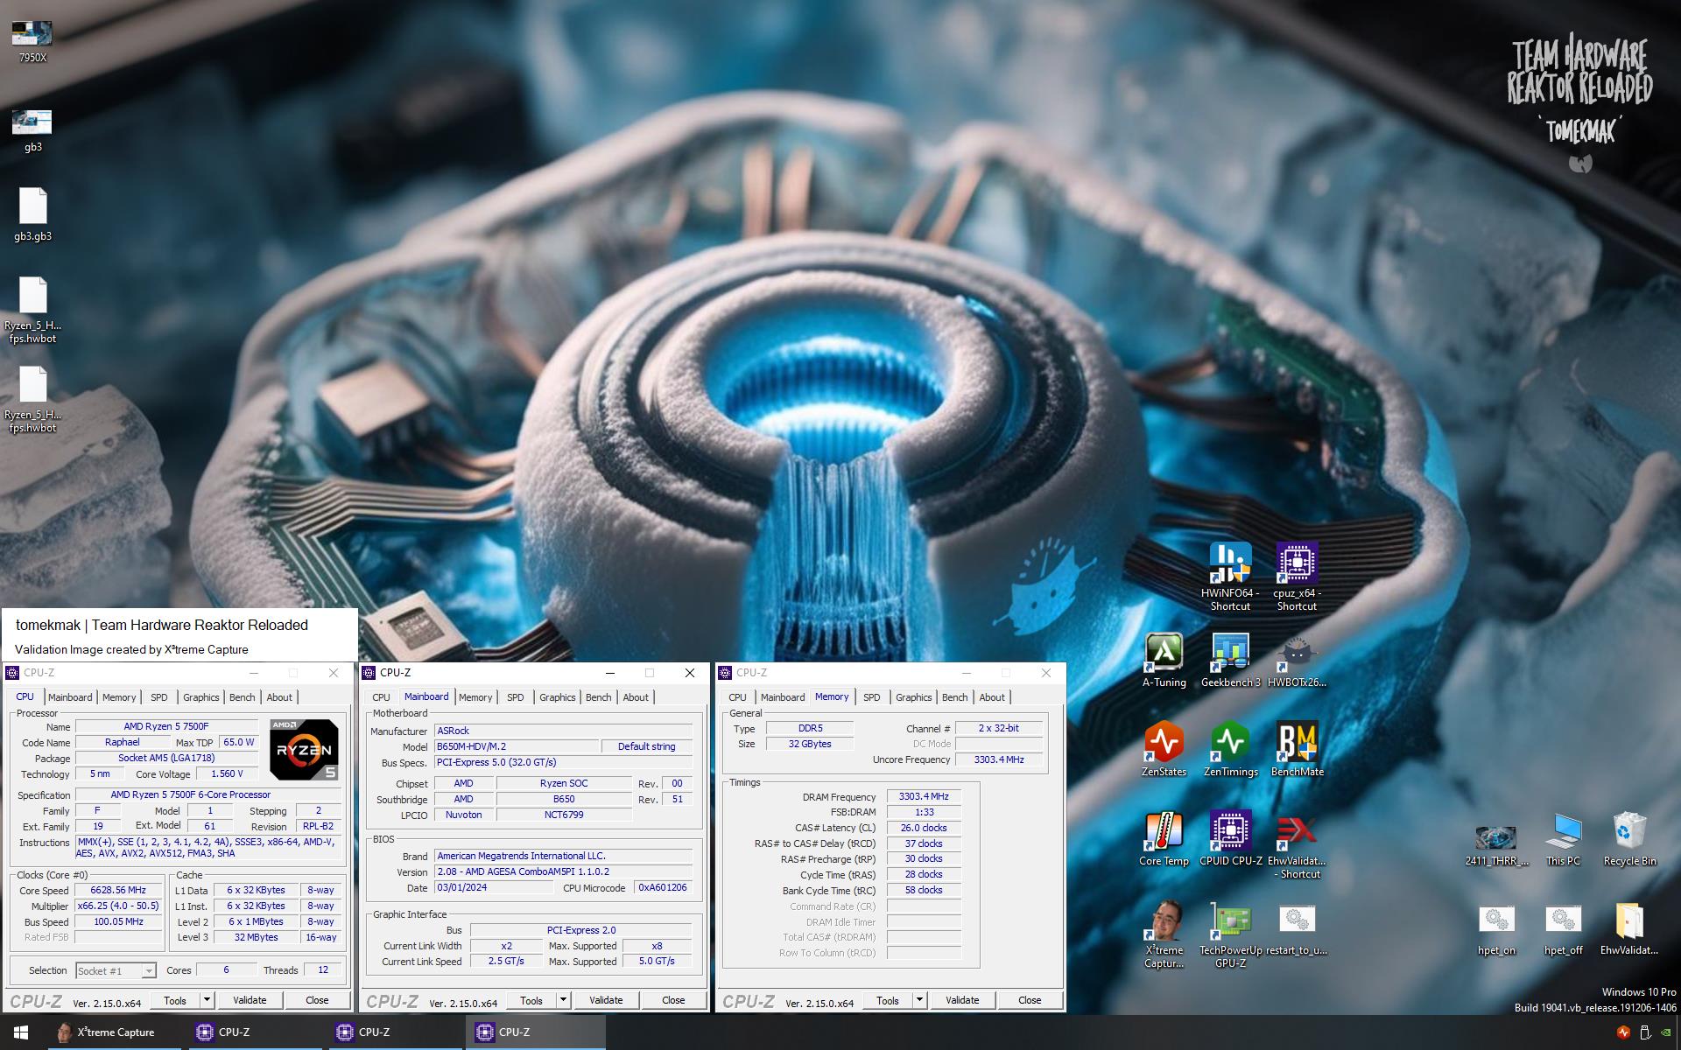1681x1050 pixels.
Task: Click Validate in left CPU-Z window
Action: point(250,1000)
